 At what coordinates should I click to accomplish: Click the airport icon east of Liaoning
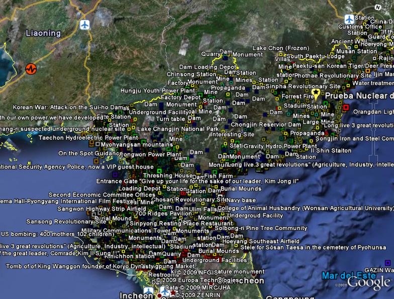click(x=85, y=24)
